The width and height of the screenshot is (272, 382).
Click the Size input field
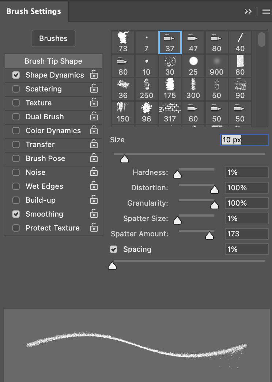point(244,139)
